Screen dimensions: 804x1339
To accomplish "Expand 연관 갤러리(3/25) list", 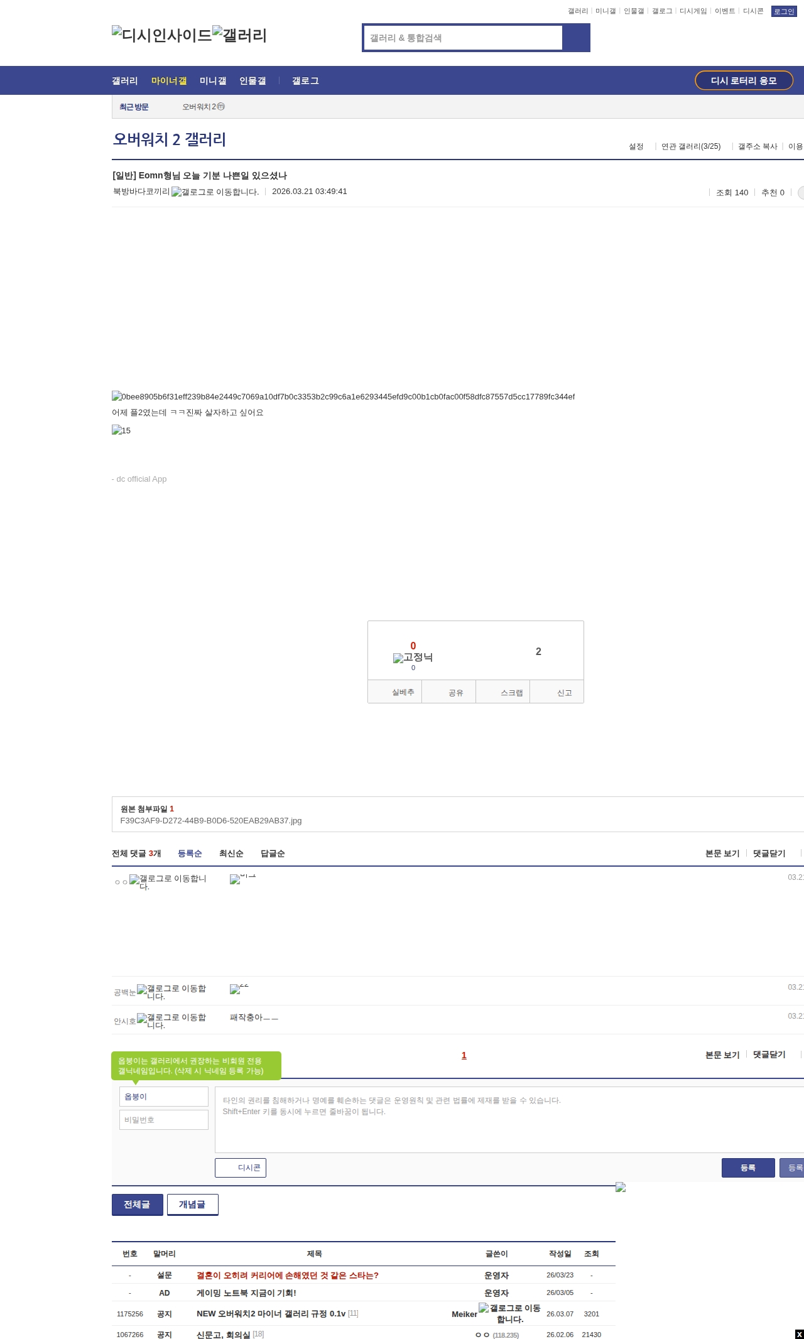I will (691, 146).
